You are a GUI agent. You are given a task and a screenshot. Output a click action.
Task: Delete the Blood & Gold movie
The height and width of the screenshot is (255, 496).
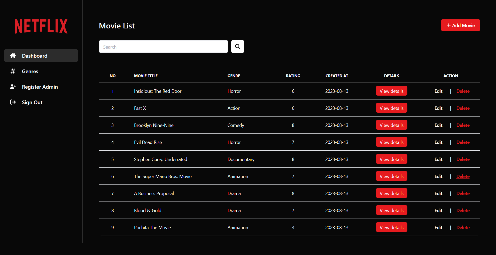click(463, 210)
